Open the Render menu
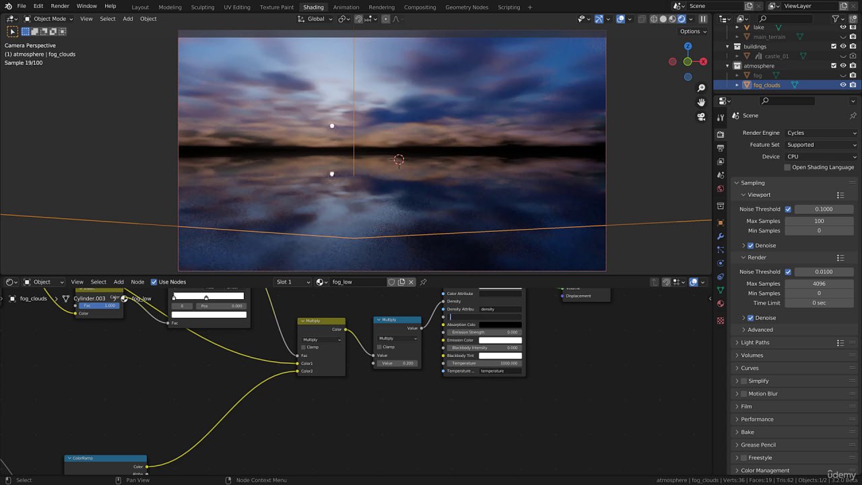The height and width of the screenshot is (485, 862). [60, 6]
